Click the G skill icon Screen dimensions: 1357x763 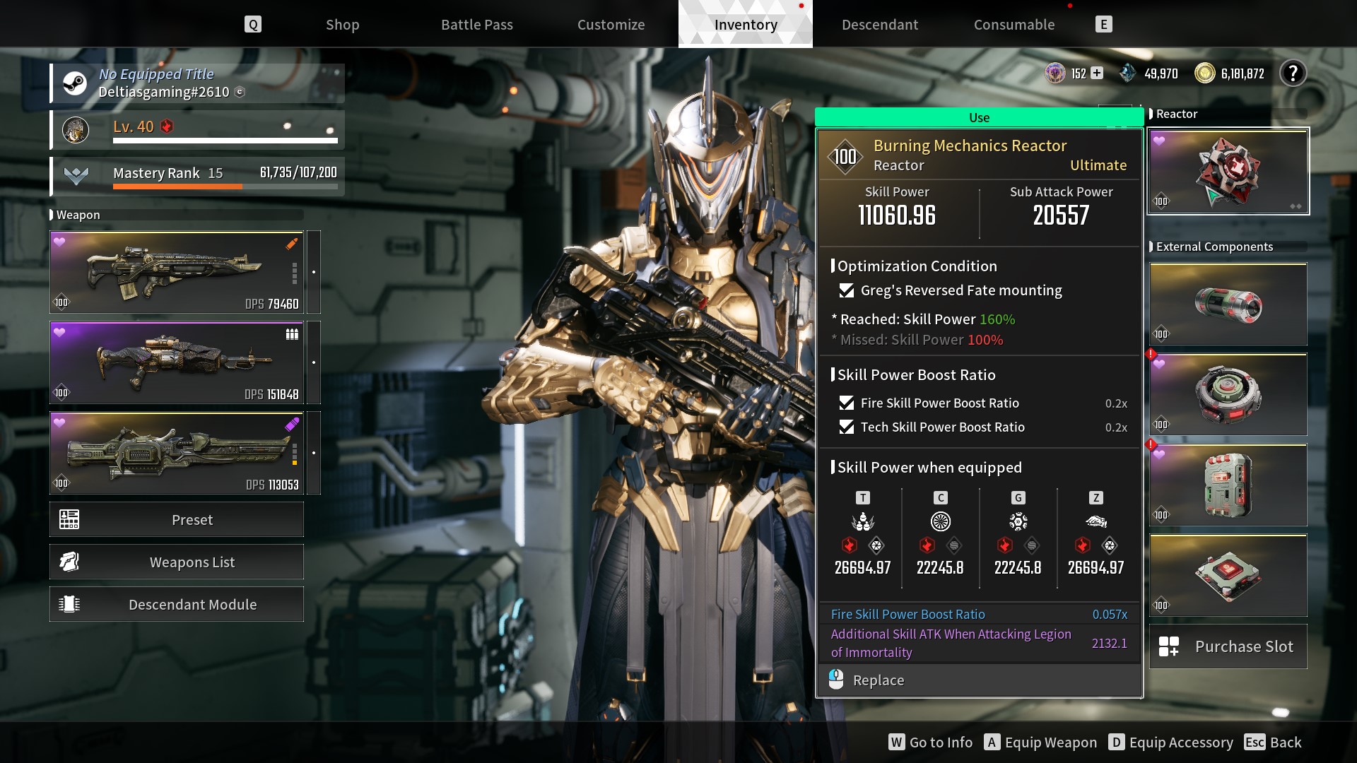coord(1018,522)
